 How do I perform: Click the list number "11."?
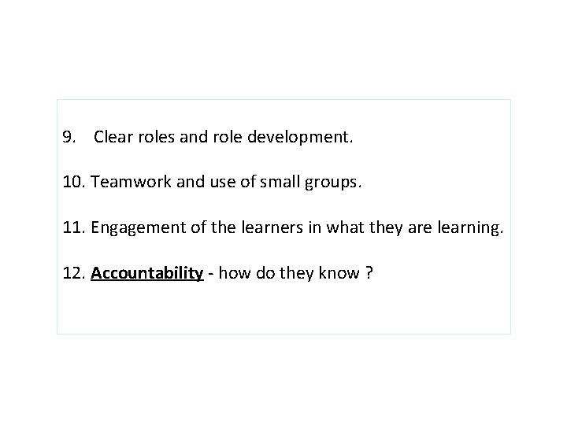(x=74, y=229)
